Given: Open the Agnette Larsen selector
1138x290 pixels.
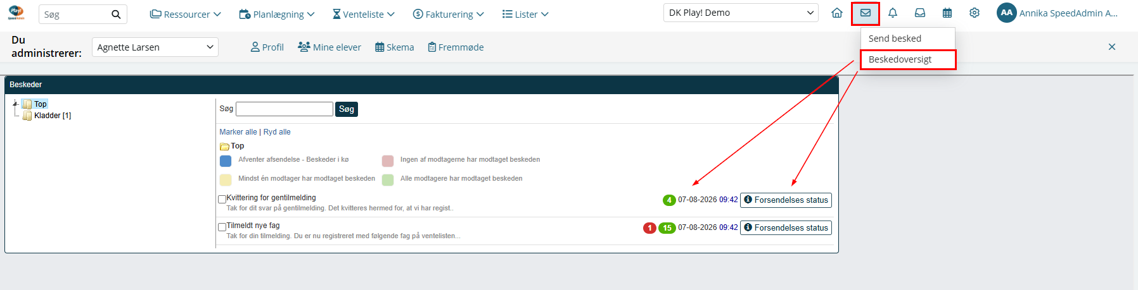Looking at the screenshot, I should pyautogui.click(x=155, y=47).
